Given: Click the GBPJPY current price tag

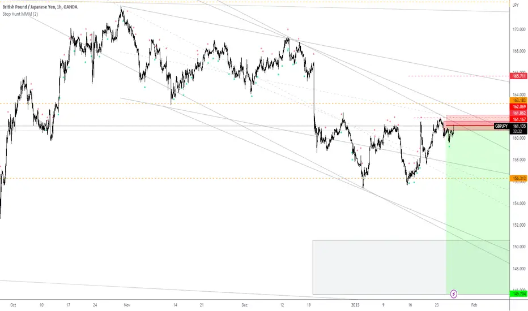Looking at the screenshot, I should click(502, 127).
